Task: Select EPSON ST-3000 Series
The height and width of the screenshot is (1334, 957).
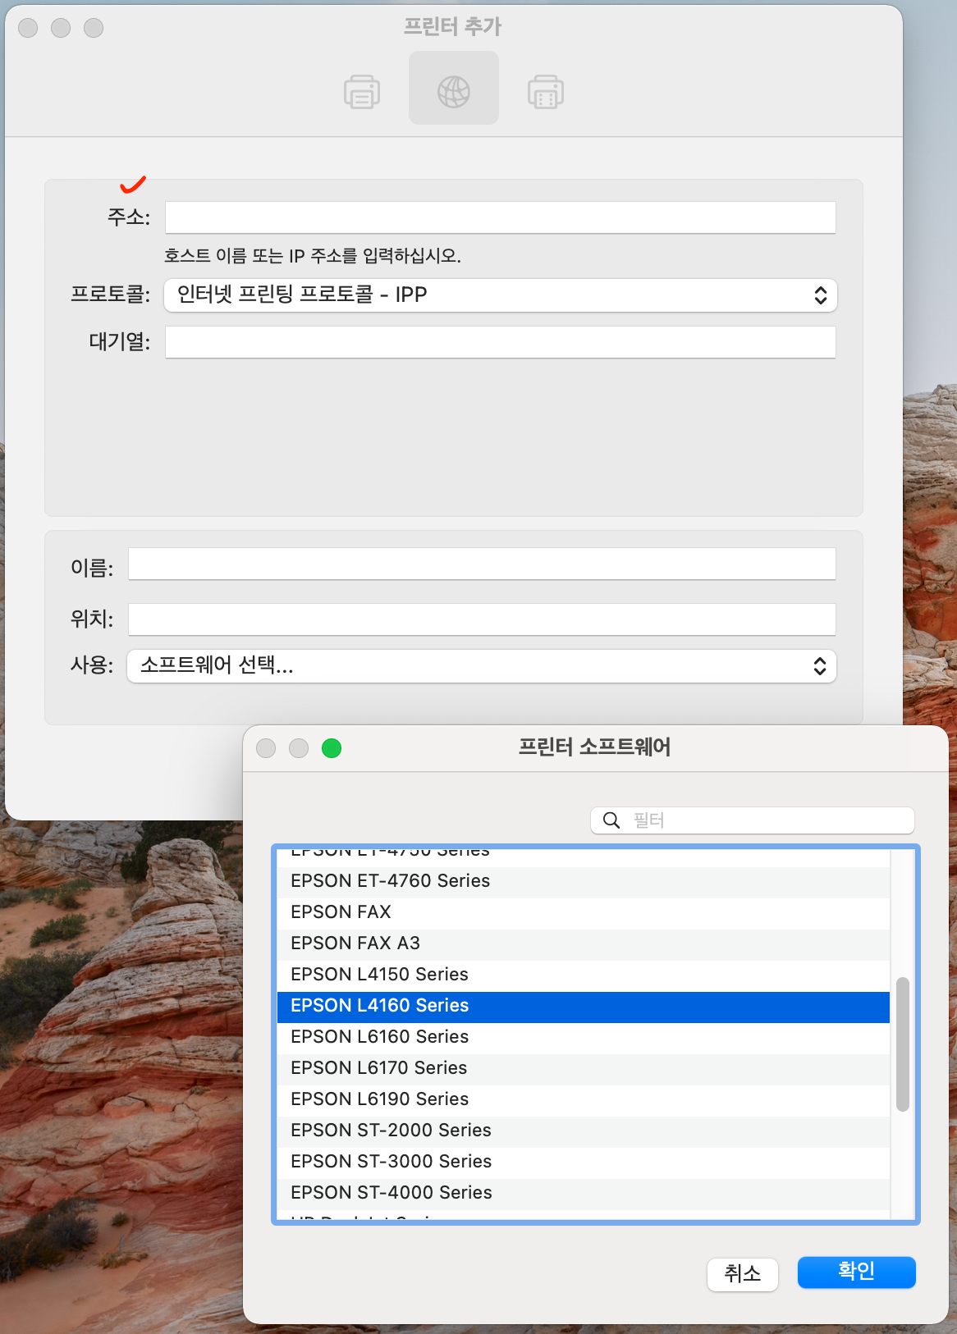Action: click(x=584, y=1162)
